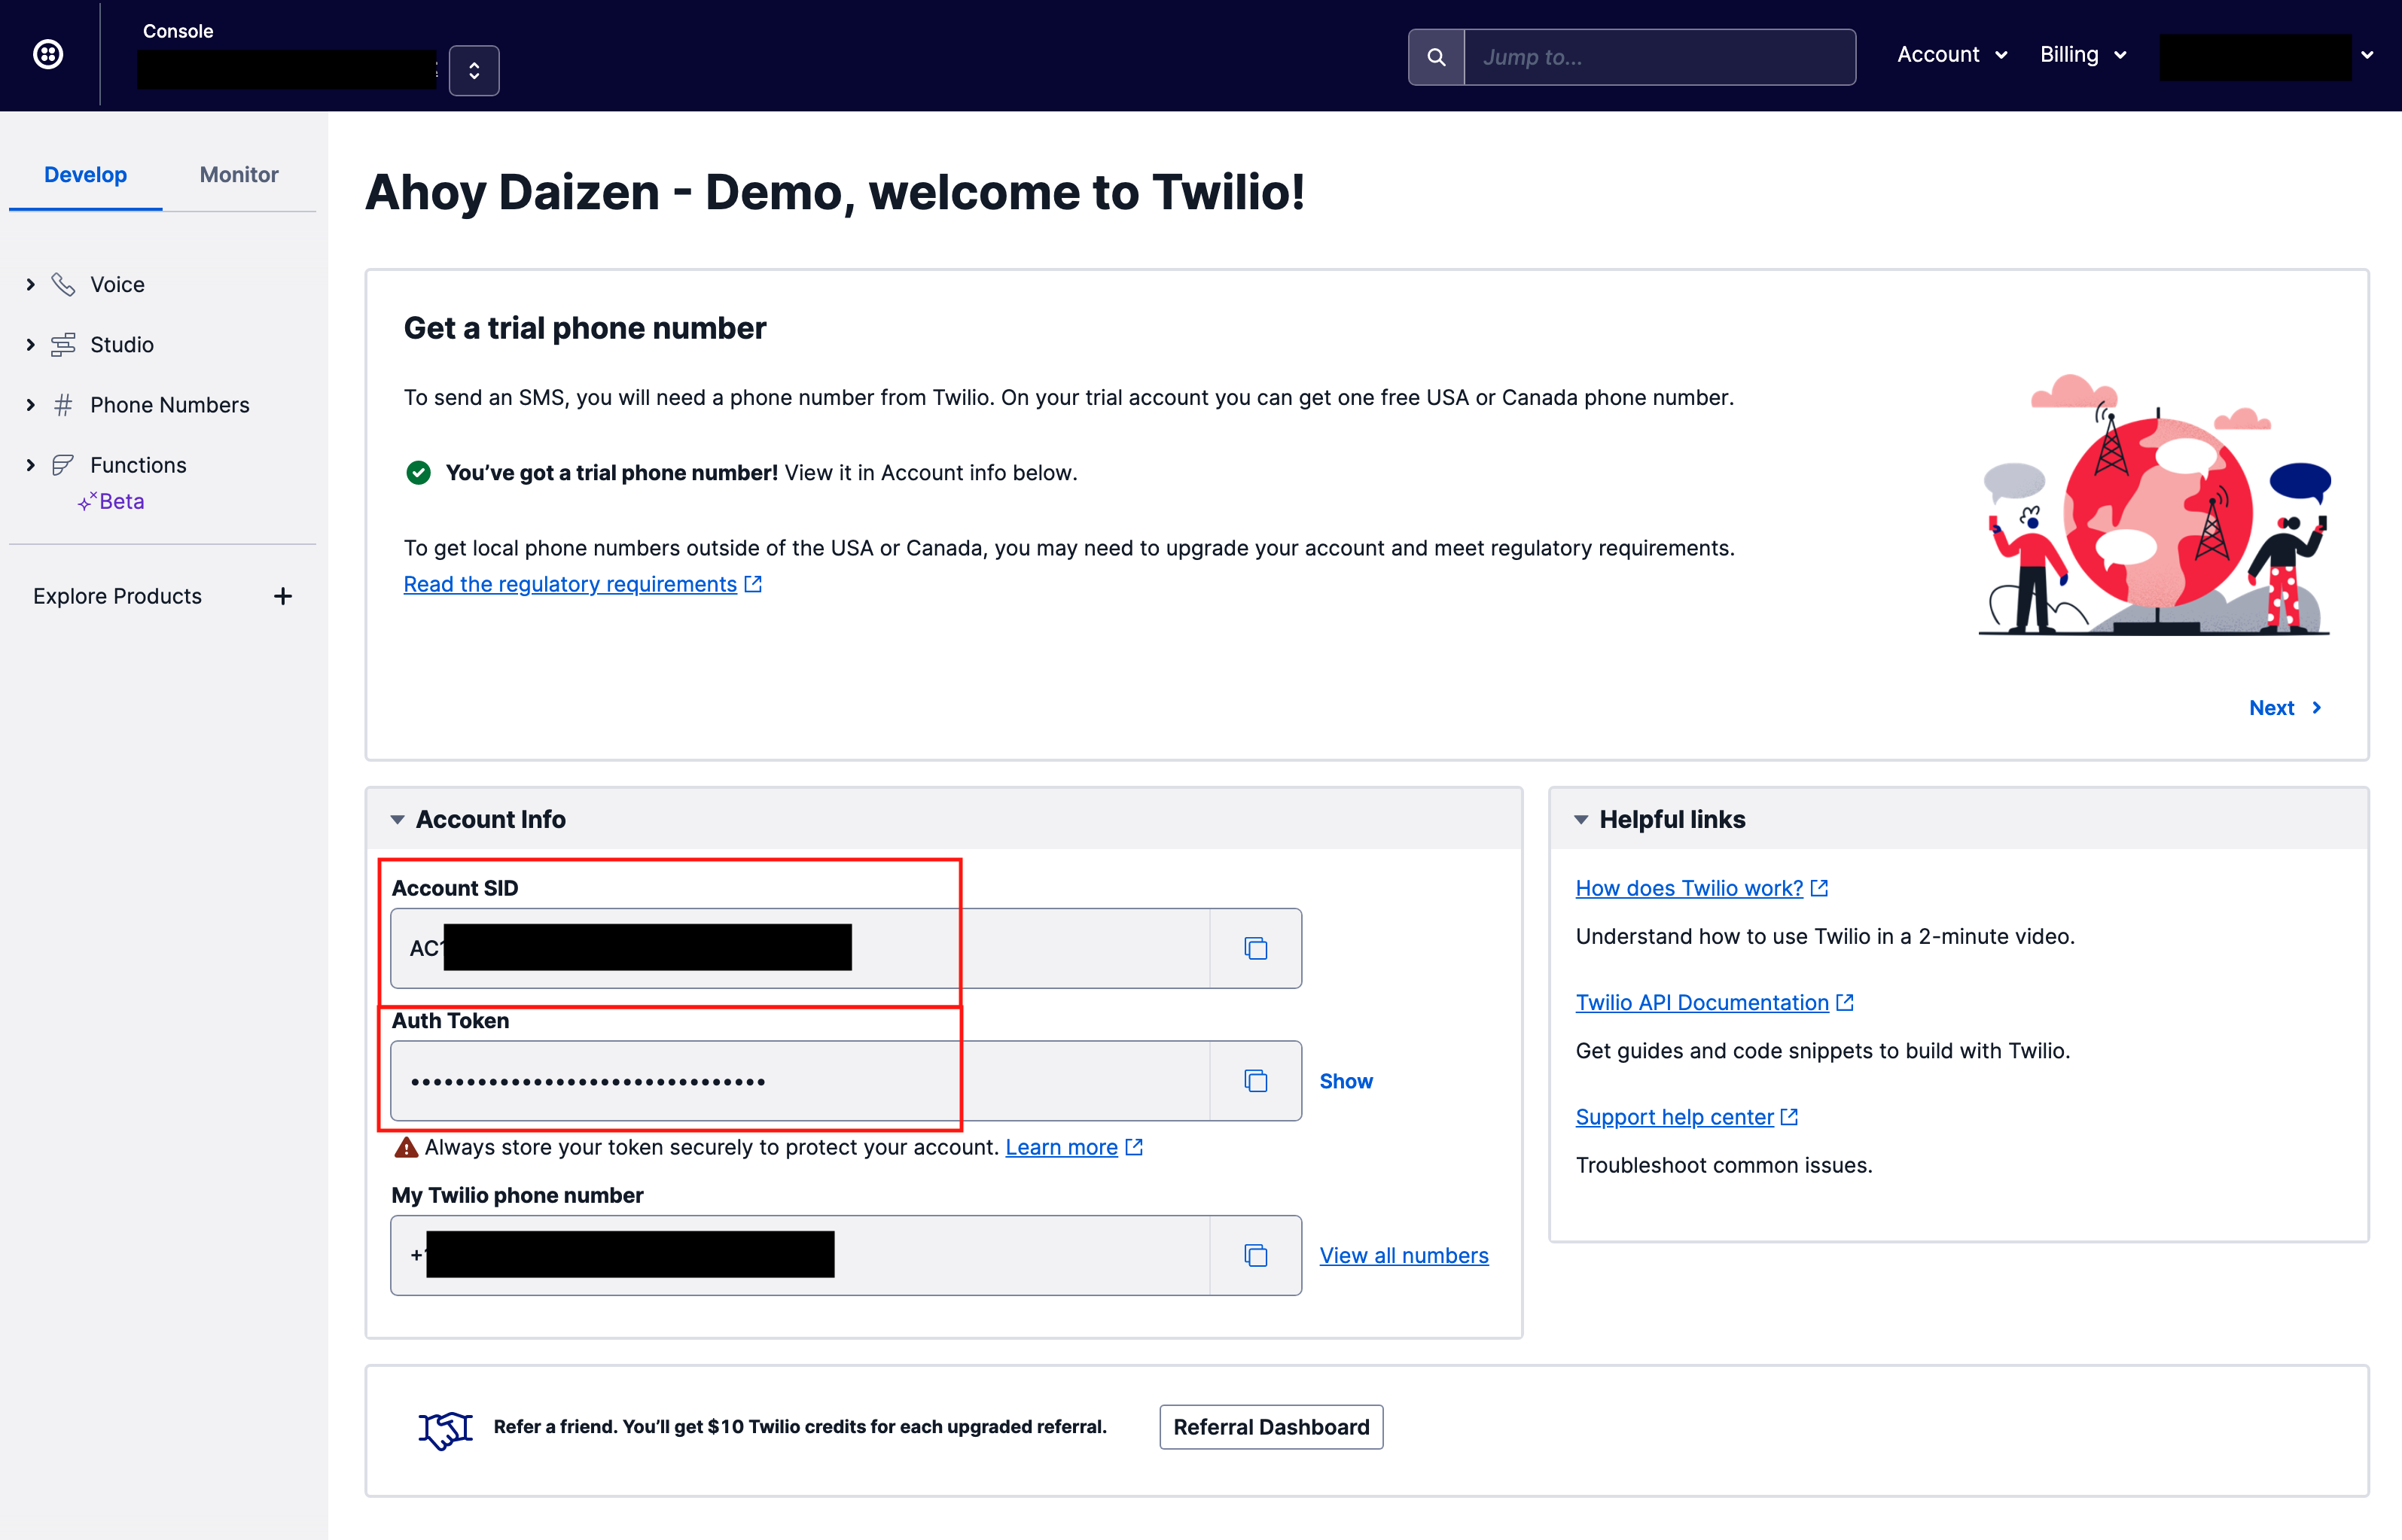Switch to the Monitor tab
2402x1540 pixels.
coord(239,175)
